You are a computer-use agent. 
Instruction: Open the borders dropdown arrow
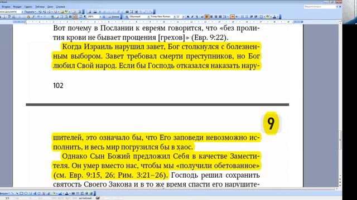coord(264,17)
